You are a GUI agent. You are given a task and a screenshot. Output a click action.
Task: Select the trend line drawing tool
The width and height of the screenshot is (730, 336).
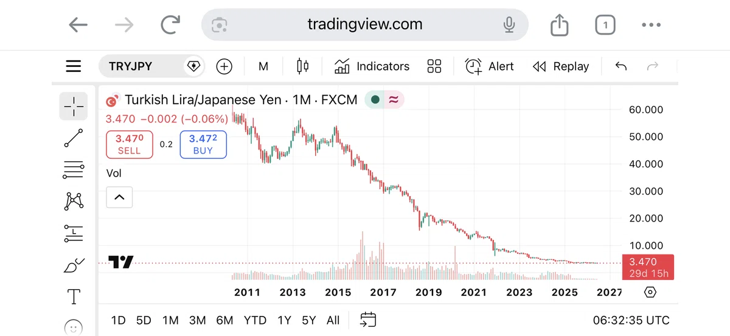pos(74,138)
